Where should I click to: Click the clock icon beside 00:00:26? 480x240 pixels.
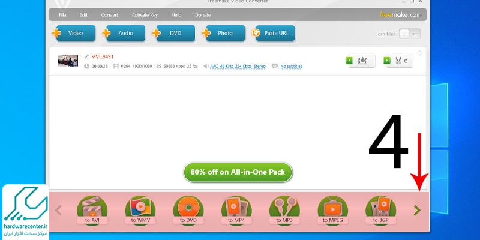point(86,66)
